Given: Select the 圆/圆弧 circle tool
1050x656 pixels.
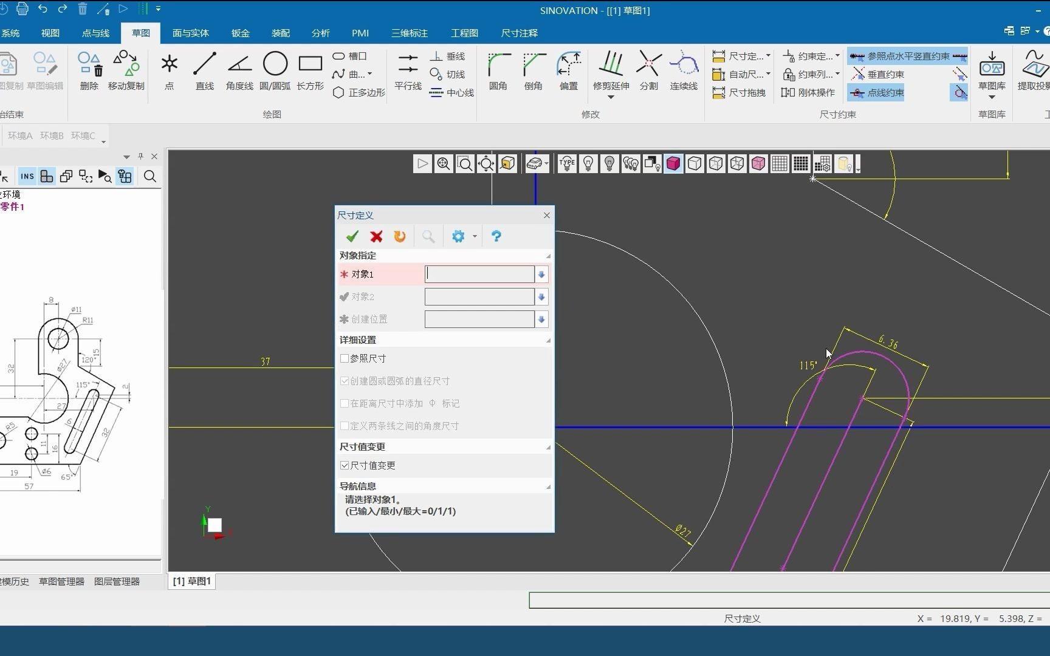Looking at the screenshot, I should coord(275,70).
